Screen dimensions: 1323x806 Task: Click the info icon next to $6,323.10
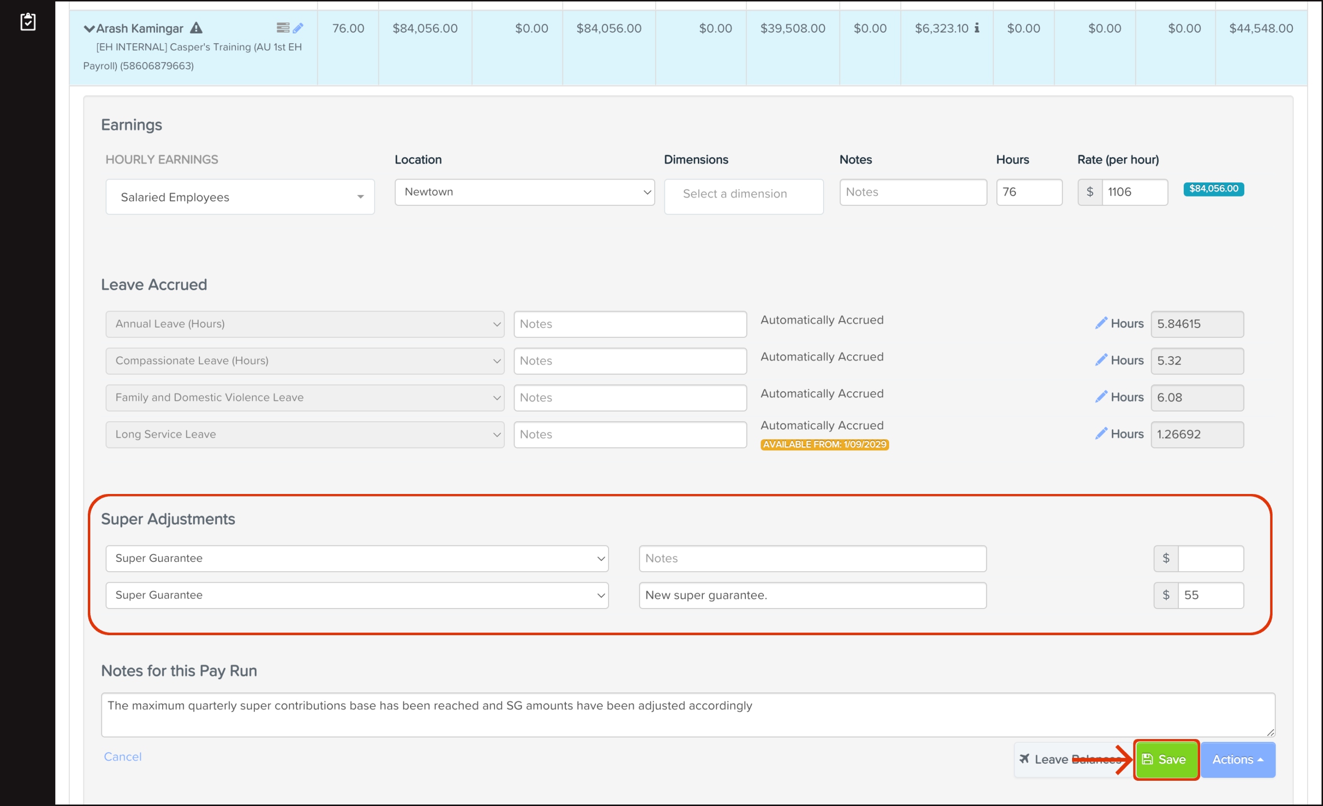(x=976, y=28)
